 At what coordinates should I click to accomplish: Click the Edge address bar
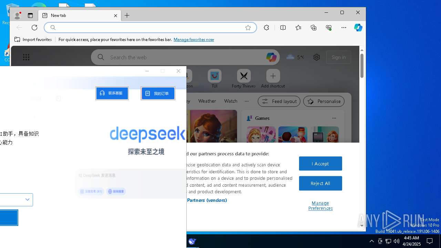[150, 28]
